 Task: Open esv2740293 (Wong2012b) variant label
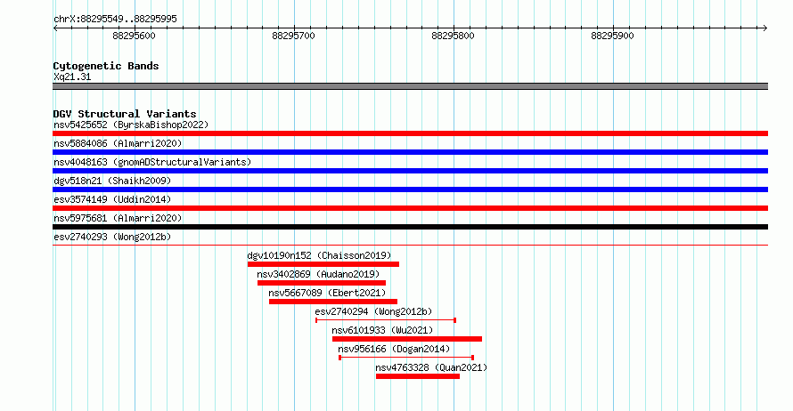(x=112, y=237)
